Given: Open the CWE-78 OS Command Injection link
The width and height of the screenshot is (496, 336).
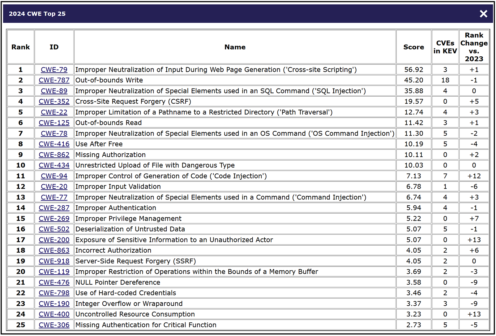Looking at the screenshot, I should tap(54, 133).
